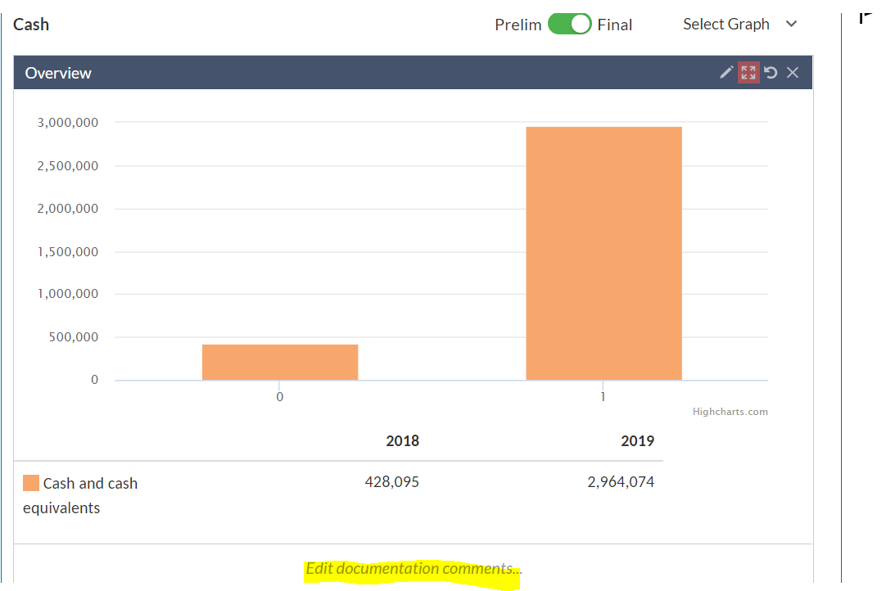Click Edit documentation comments

(x=414, y=568)
